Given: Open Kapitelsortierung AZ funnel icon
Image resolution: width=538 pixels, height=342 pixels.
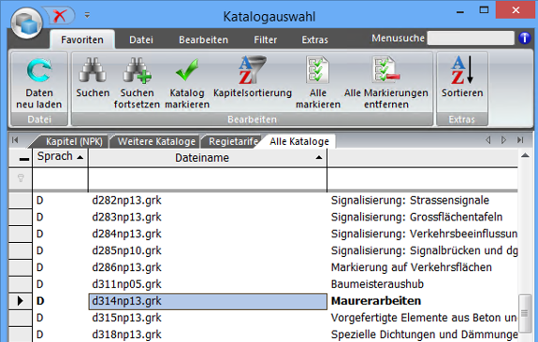Looking at the screenshot, I should [x=253, y=70].
